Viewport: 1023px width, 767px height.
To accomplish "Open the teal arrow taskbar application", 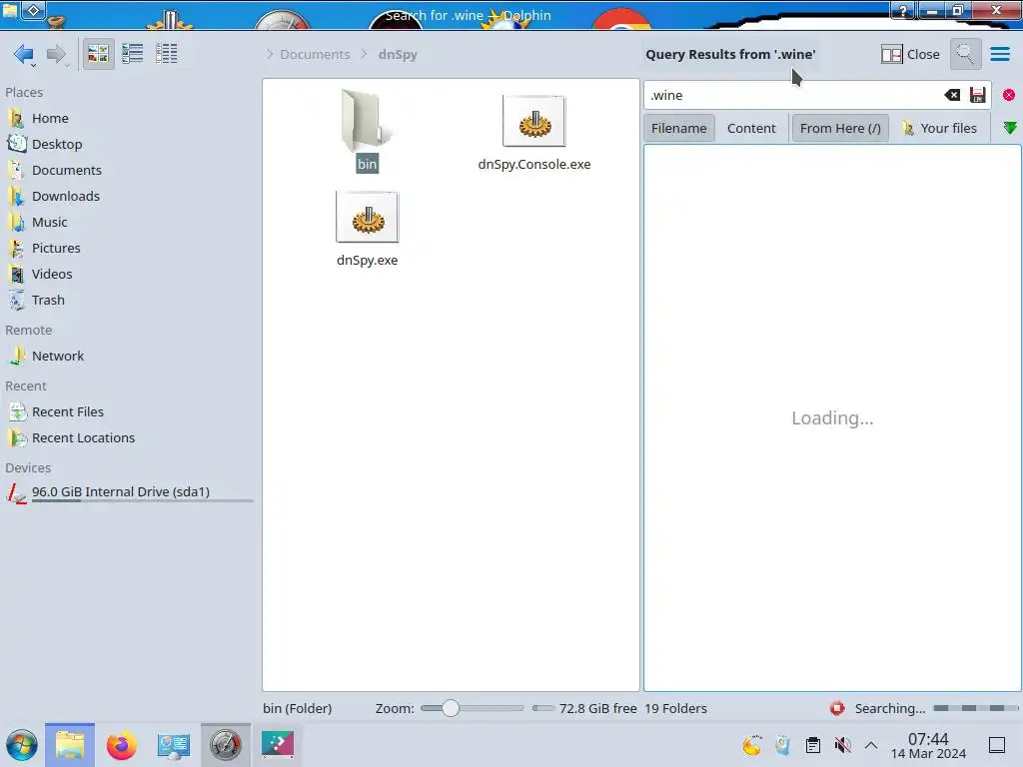I will (278, 744).
